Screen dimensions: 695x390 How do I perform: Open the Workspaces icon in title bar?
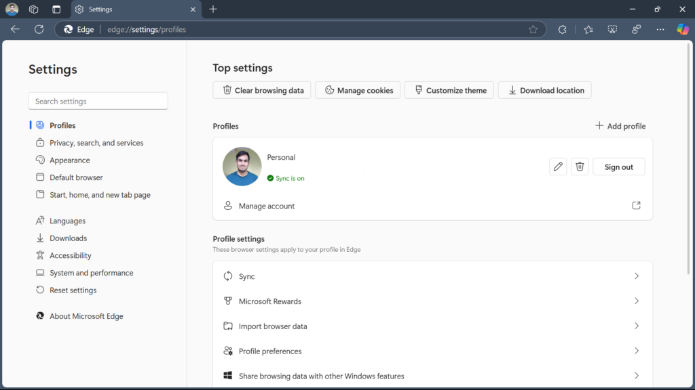[33, 9]
